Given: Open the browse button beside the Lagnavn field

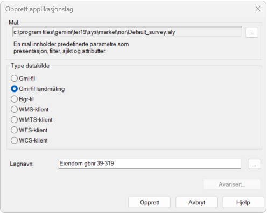Looking at the screenshot, I should [254, 164].
